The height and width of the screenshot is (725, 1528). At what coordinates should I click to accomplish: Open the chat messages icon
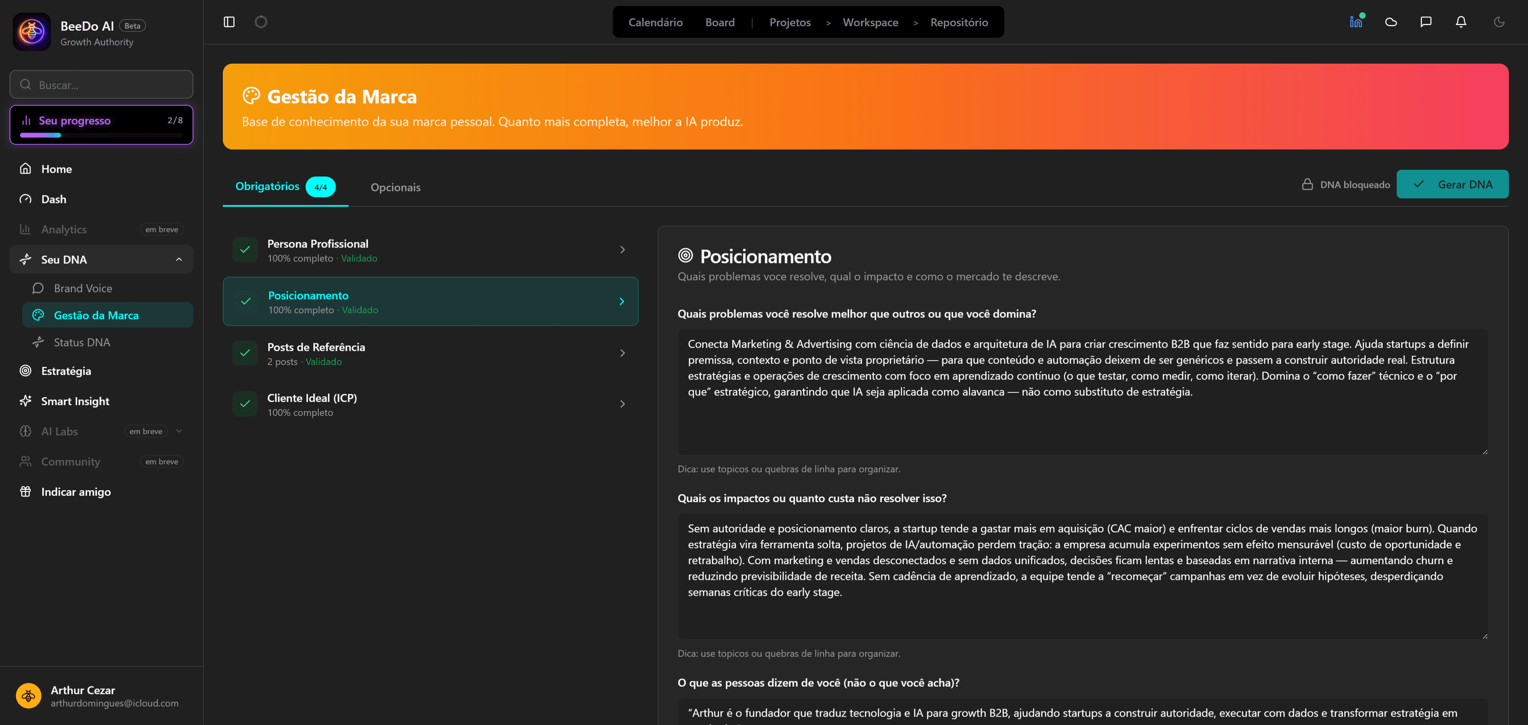tap(1426, 22)
